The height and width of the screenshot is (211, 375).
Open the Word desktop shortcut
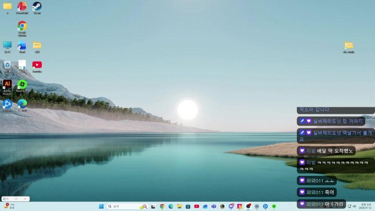(x=22, y=46)
